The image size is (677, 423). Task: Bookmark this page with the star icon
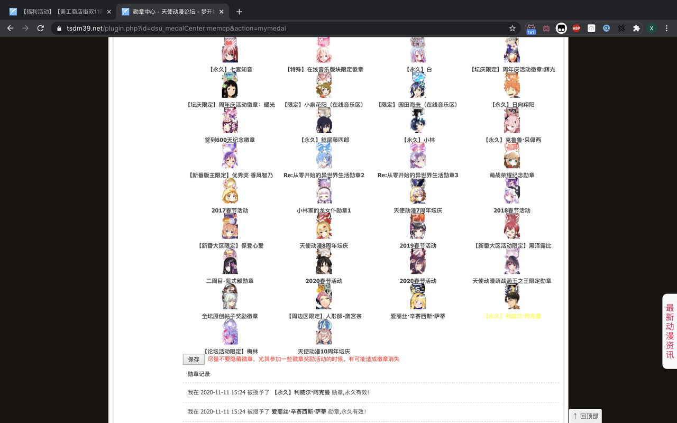pos(512,29)
